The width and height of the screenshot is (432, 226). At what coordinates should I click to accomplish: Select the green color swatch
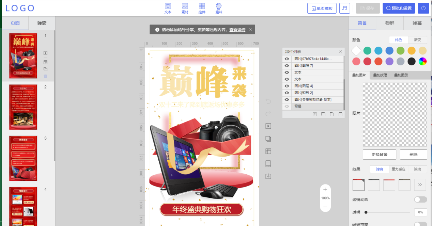400,51
